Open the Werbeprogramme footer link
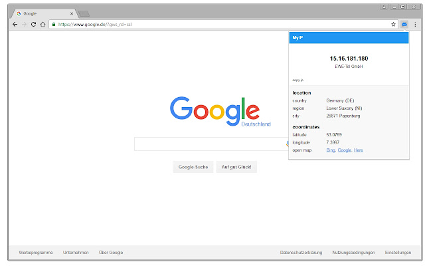The width and height of the screenshot is (425, 266). point(36,253)
